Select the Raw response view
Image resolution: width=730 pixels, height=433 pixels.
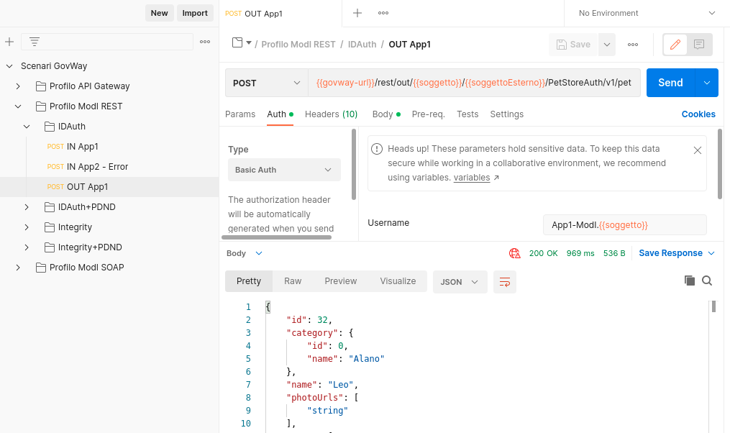pyautogui.click(x=293, y=281)
